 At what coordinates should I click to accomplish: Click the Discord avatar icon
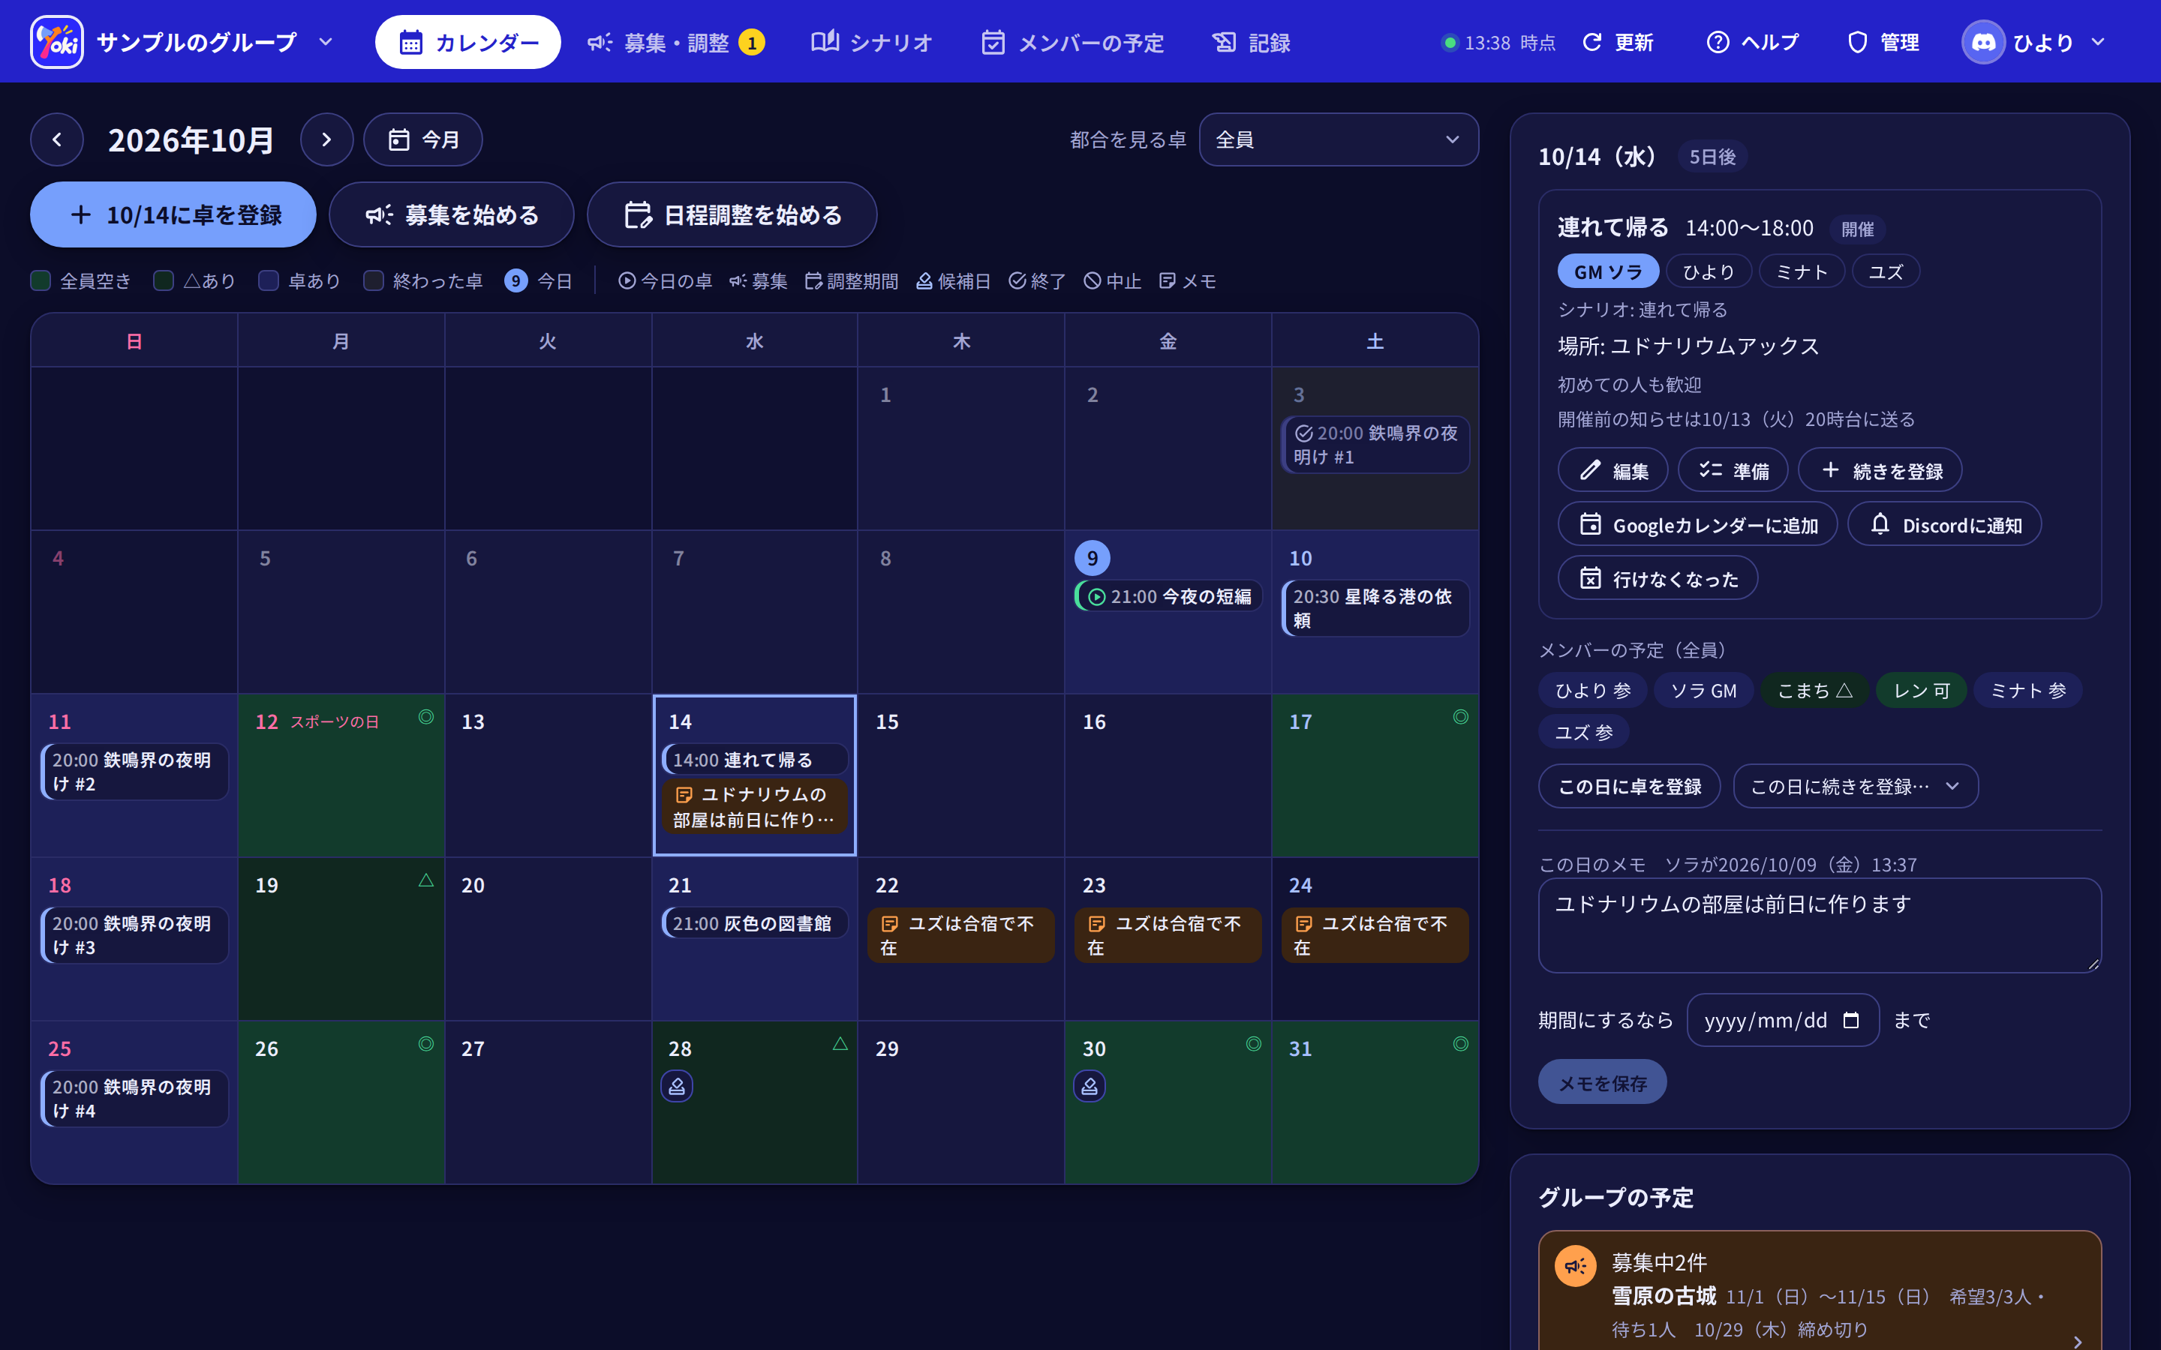click(1983, 42)
